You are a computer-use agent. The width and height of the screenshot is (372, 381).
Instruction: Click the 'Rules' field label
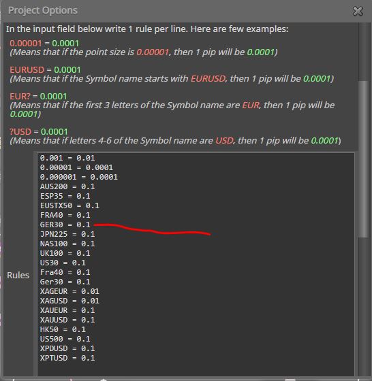[18, 276]
